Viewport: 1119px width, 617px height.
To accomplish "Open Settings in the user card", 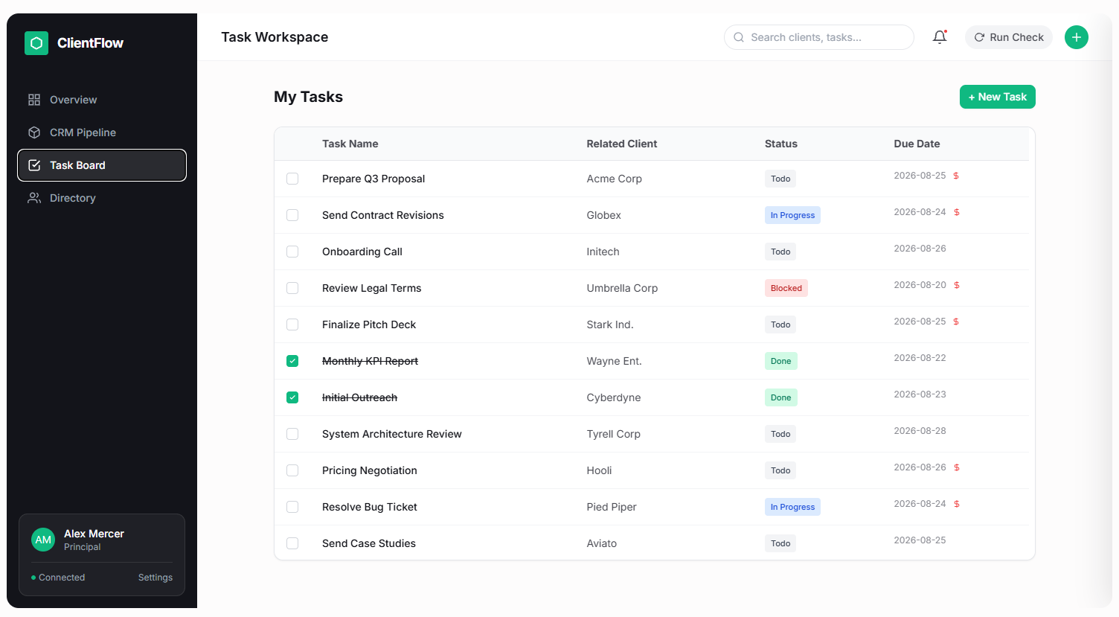I will coord(155,578).
